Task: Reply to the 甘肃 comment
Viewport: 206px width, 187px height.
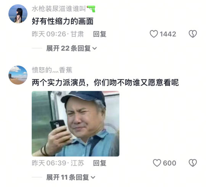Action: coord(100,34)
